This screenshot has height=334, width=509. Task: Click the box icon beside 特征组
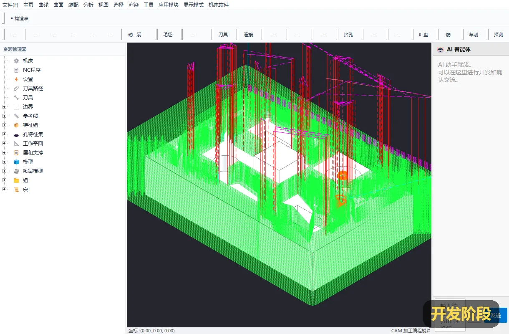16,125
